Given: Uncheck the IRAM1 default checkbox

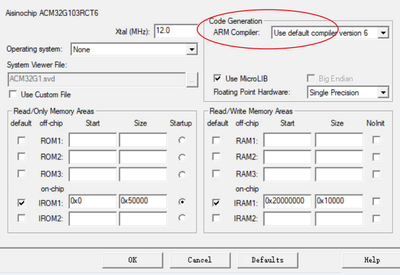Looking at the screenshot, I should (x=216, y=203).
